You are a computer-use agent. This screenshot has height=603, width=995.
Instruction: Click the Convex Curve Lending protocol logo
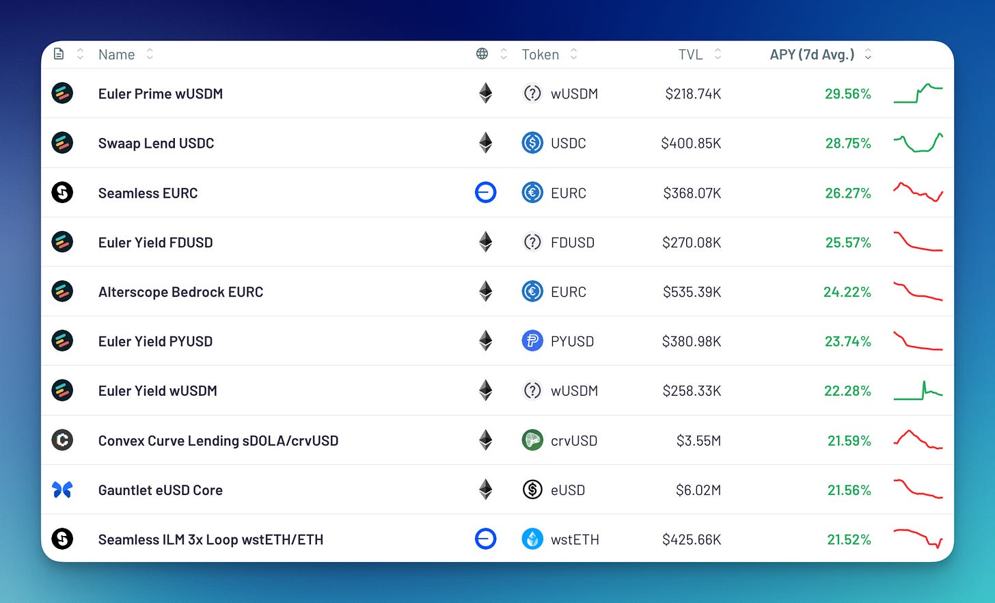[x=62, y=440]
